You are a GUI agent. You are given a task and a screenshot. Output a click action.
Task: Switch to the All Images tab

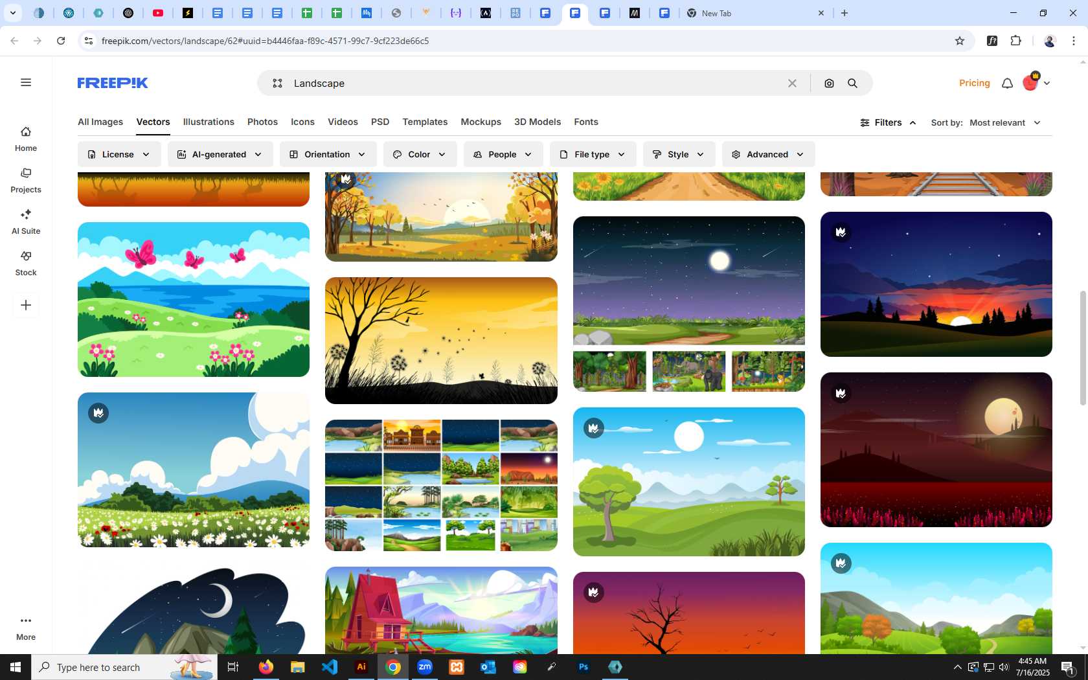pos(100,122)
